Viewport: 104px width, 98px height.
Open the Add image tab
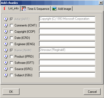point(62,9)
